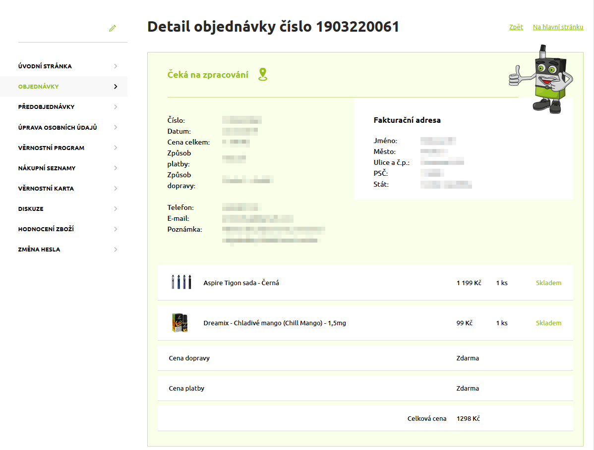
Task: Open the Dreamix Chill Mango product thumbnail
Action: pos(179,323)
